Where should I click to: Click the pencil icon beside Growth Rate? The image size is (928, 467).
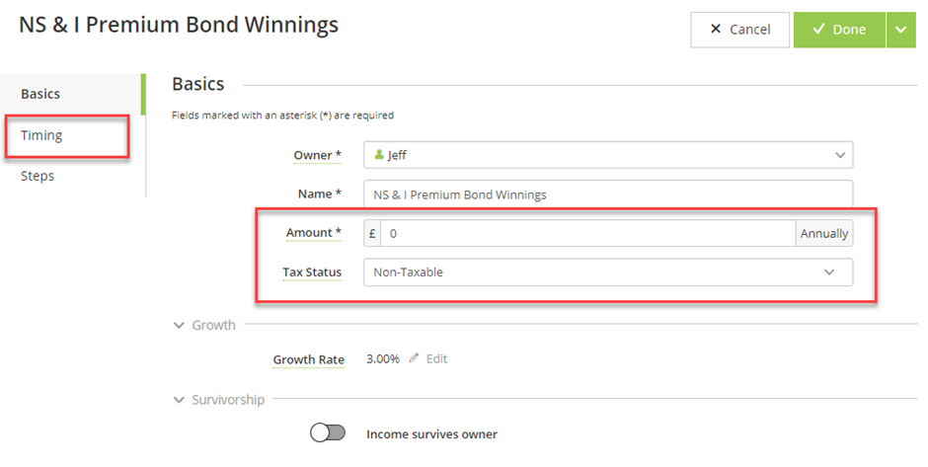(x=414, y=358)
